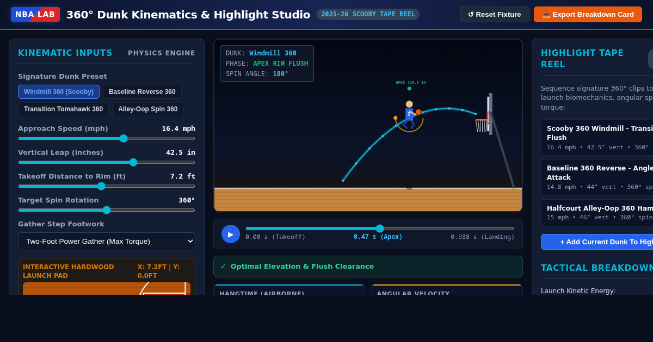Viewport: 653px width, 342px height.
Task: Click the dunker figure at apex
Action: pos(410,115)
